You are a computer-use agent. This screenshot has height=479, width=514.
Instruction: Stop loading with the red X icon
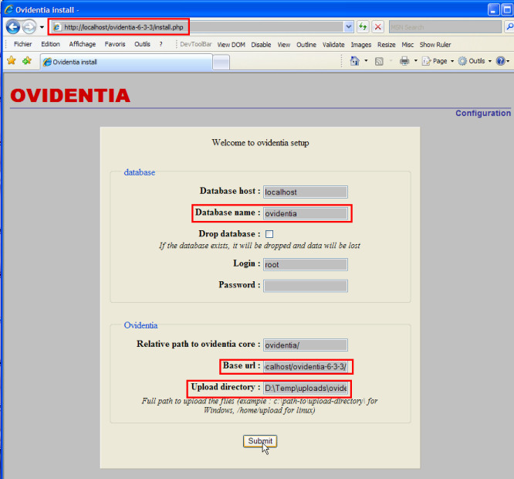(x=378, y=27)
